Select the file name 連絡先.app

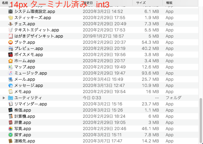coord(24,141)
